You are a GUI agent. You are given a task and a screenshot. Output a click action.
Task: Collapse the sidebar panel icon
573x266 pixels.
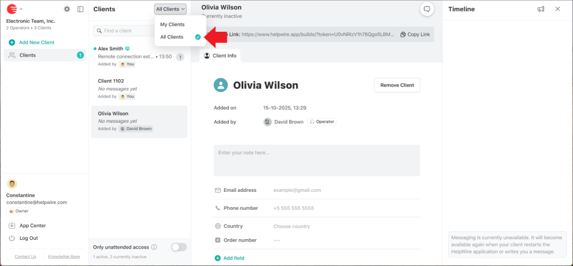tap(81, 9)
